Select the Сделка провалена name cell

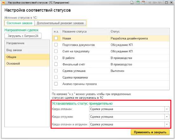click(85, 77)
